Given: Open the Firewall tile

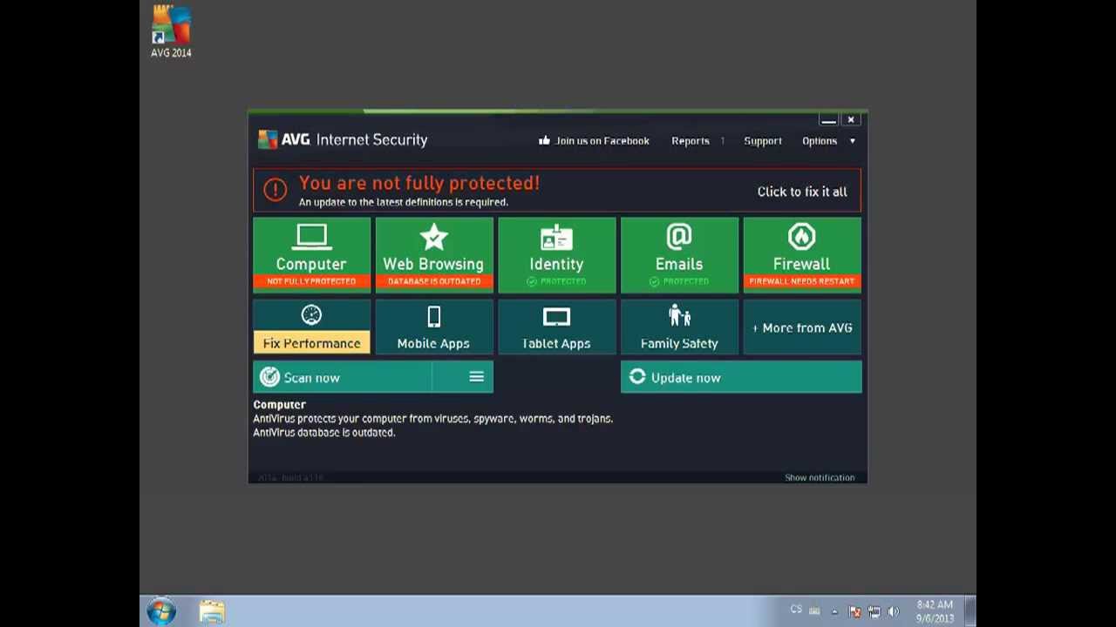Looking at the screenshot, I should coord(802,253).
